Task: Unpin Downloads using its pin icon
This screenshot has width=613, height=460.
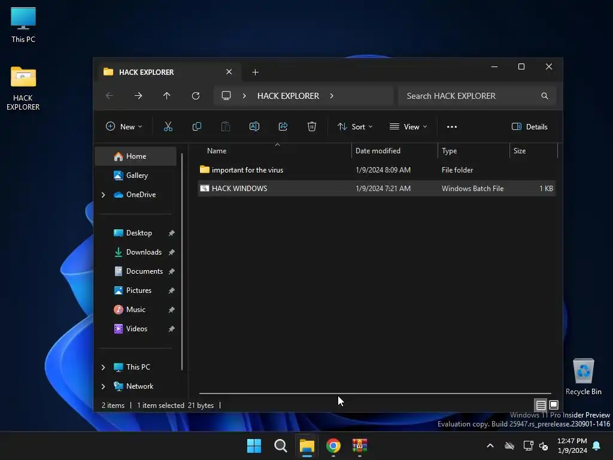Action: click(171, 252)
